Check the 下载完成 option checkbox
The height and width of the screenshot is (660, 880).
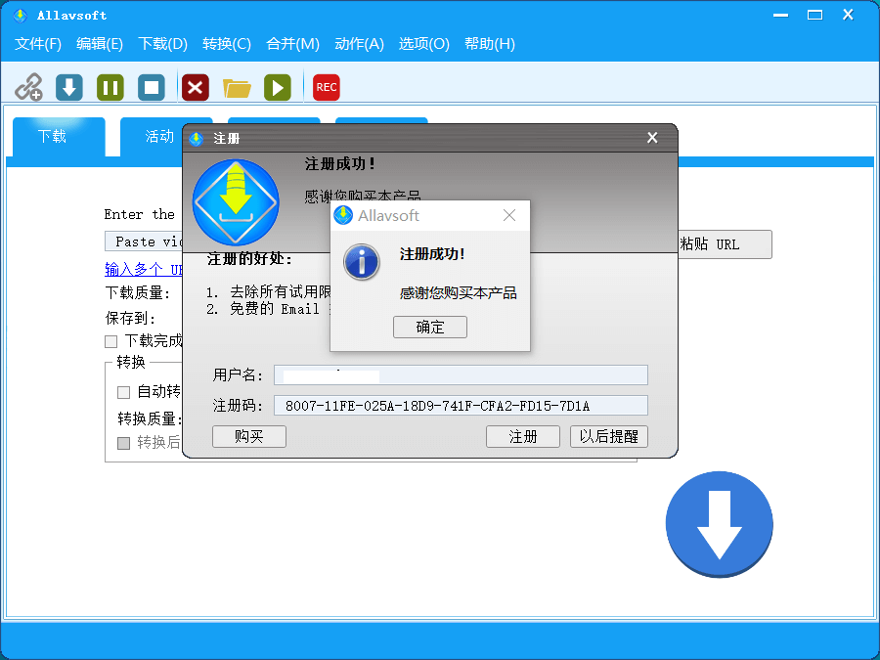point(112,340)
